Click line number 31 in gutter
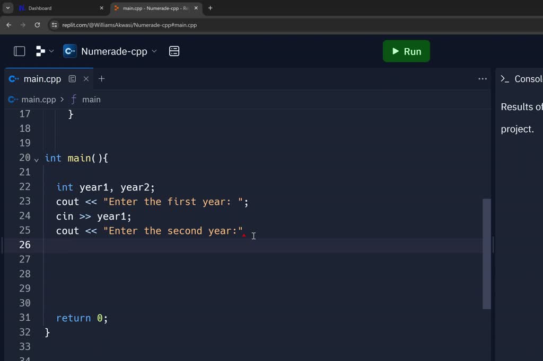This screenshot has height=361, width=543. [24, 318]
